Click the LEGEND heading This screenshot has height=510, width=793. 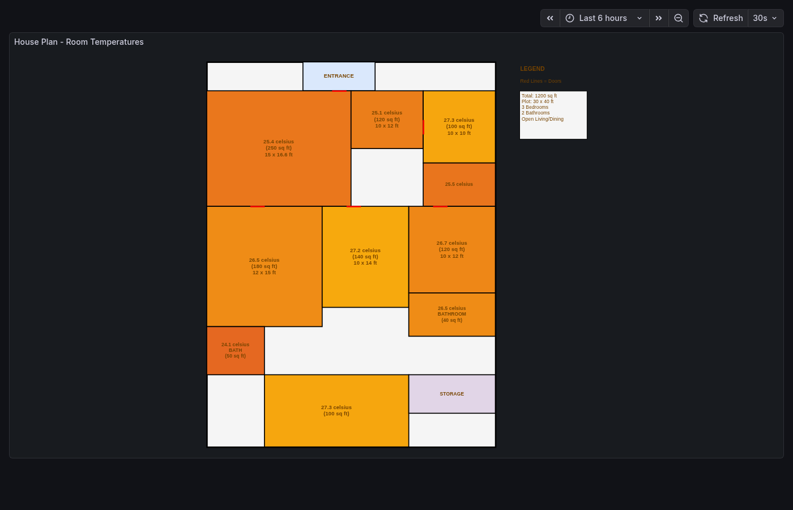point(532,69)
